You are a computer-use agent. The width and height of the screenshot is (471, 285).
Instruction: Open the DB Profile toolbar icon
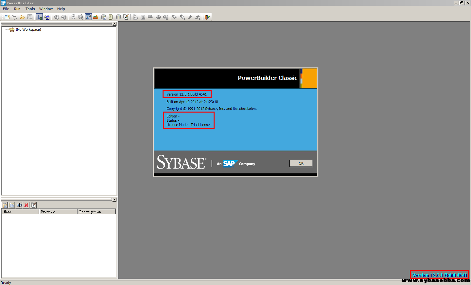click(103, 17)
